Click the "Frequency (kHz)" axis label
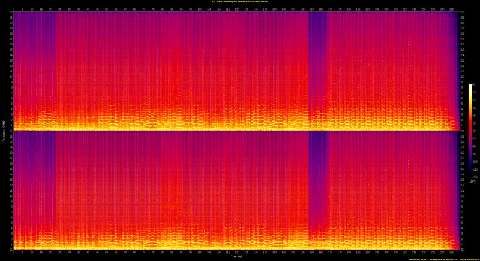The image size is (480, 261). pyautogui.click(x=3, y=130)
